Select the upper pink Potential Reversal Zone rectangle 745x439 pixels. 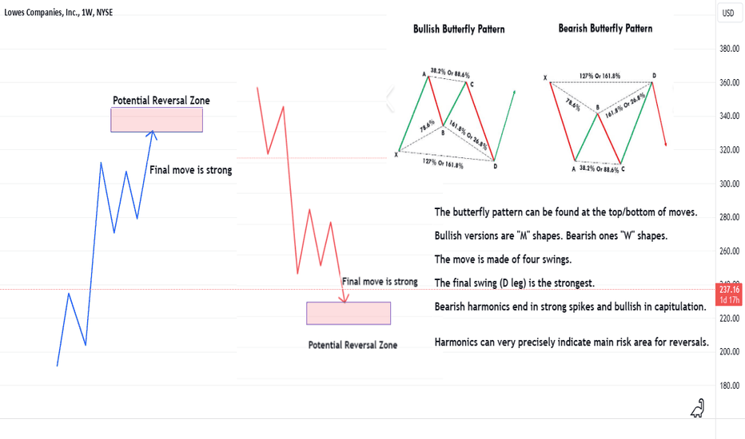pyautogui.click(x=157, y=120)
